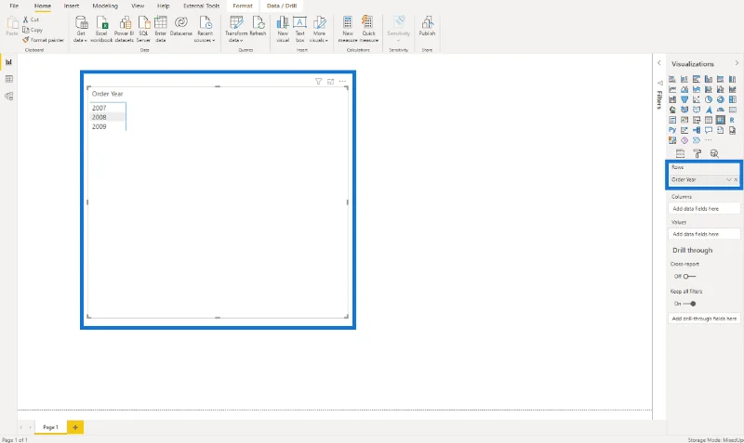Open the View ribbon tab

[x=138, y=6]
